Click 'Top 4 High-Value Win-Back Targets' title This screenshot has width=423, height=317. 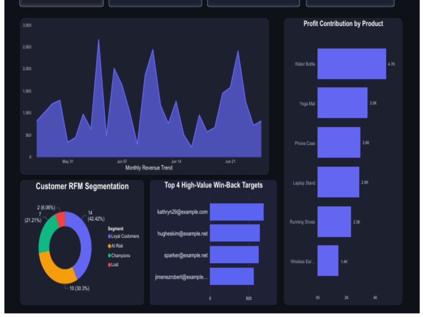pyautogui.click(x=213, y=185)
